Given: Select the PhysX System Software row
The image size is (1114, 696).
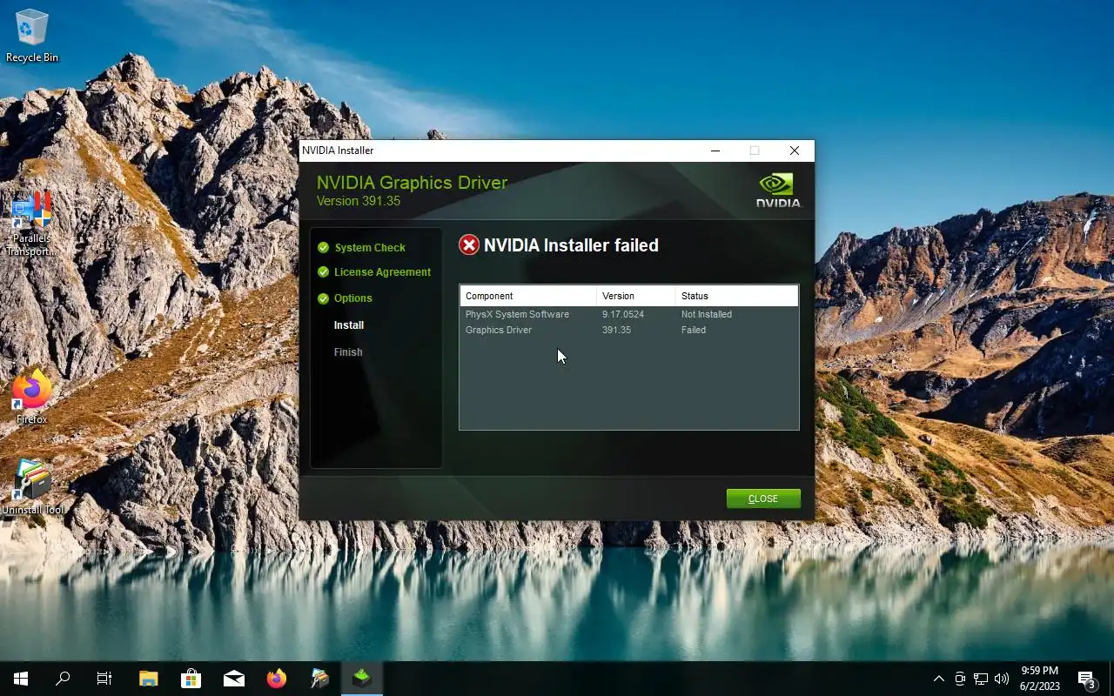Looking at the screenshot, I should point(628,314).
